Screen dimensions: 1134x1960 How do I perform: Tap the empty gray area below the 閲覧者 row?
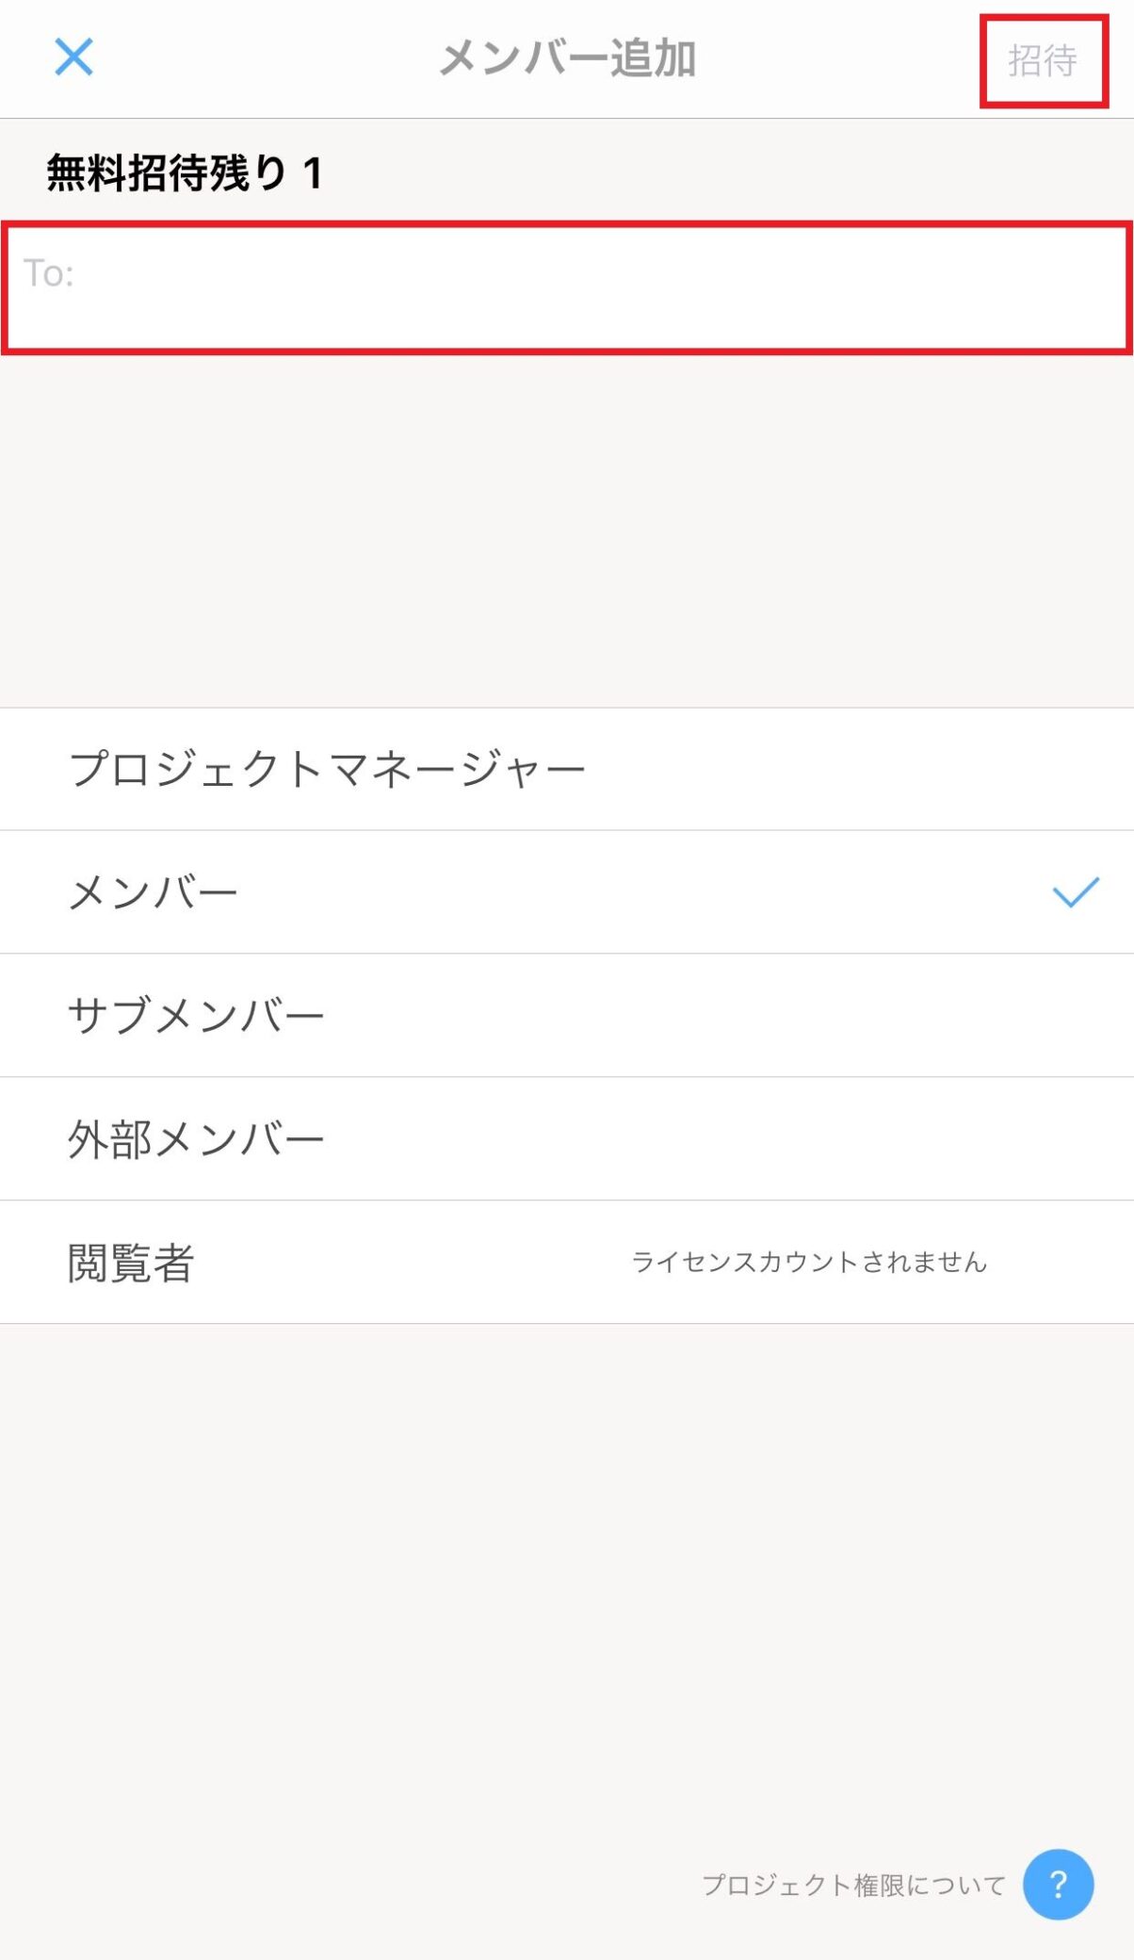[x=567, y=1583]
